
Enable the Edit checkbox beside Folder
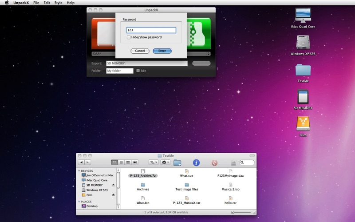[138, 71]
